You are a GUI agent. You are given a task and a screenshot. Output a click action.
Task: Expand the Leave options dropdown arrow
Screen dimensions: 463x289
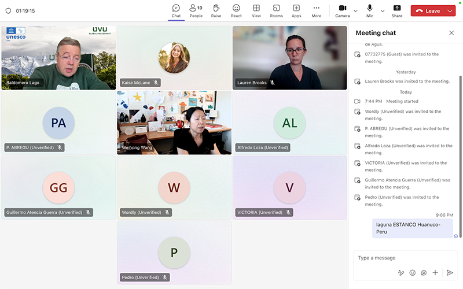[450, 11]
